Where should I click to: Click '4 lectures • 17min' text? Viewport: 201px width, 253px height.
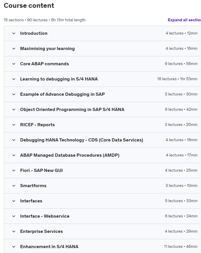coord(182,155)
